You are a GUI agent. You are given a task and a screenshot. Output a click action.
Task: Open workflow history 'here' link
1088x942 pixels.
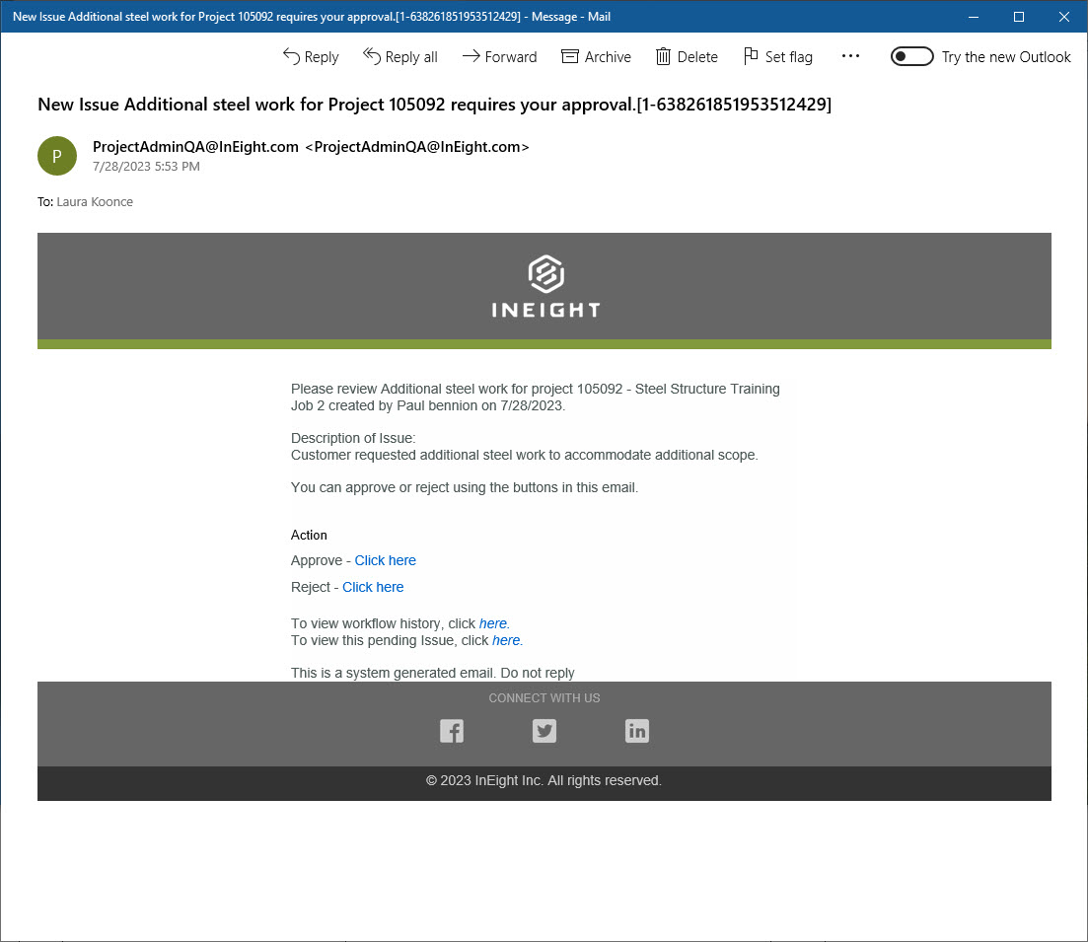pyautogui.click(x=493, y=623)
